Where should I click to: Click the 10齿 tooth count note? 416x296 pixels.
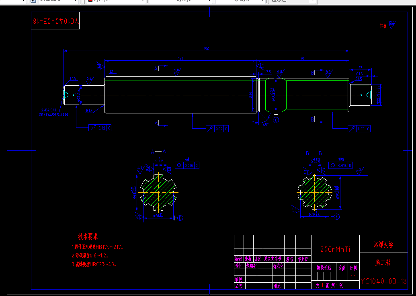click(x=341, y=159)
